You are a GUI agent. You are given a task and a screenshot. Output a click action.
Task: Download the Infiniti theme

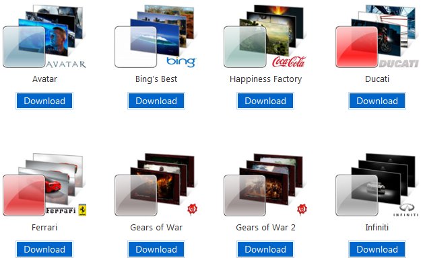(x=377, y=249)
